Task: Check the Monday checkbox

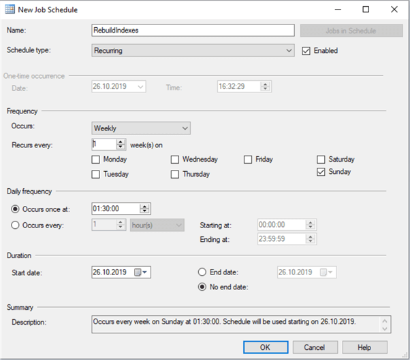Action: pos(96,160)
